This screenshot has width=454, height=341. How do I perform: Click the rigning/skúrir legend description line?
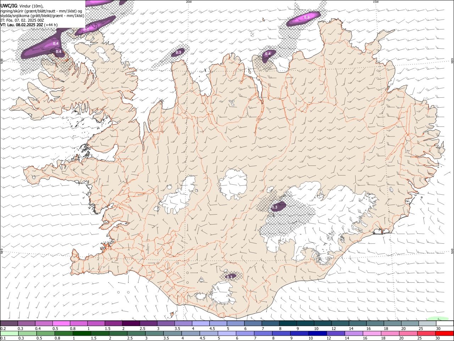click(x=41, y=11)
